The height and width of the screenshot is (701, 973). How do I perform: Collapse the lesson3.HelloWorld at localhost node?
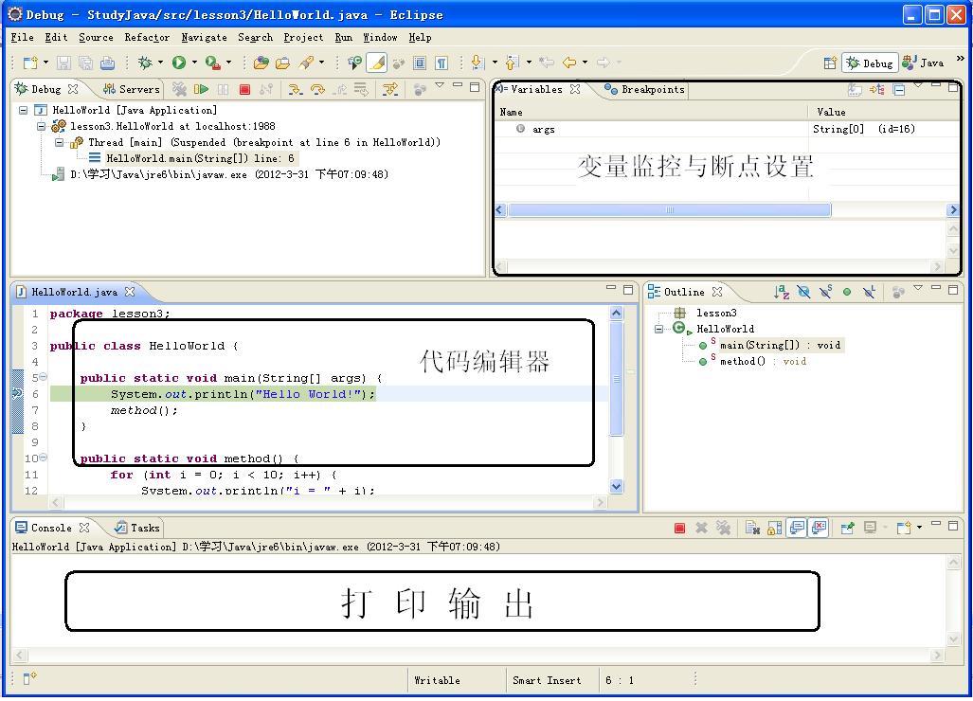41,127
